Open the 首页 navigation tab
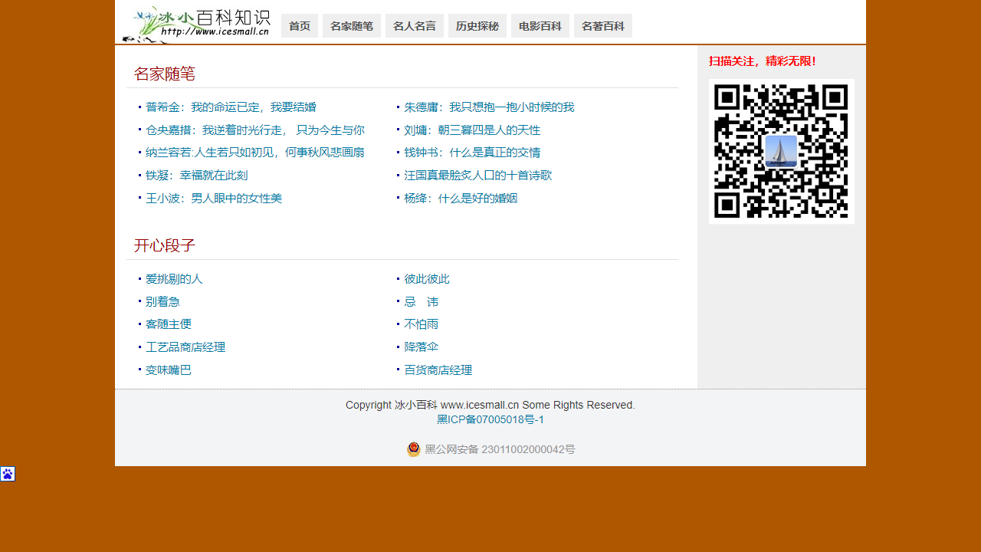 (x=300, y=26)
